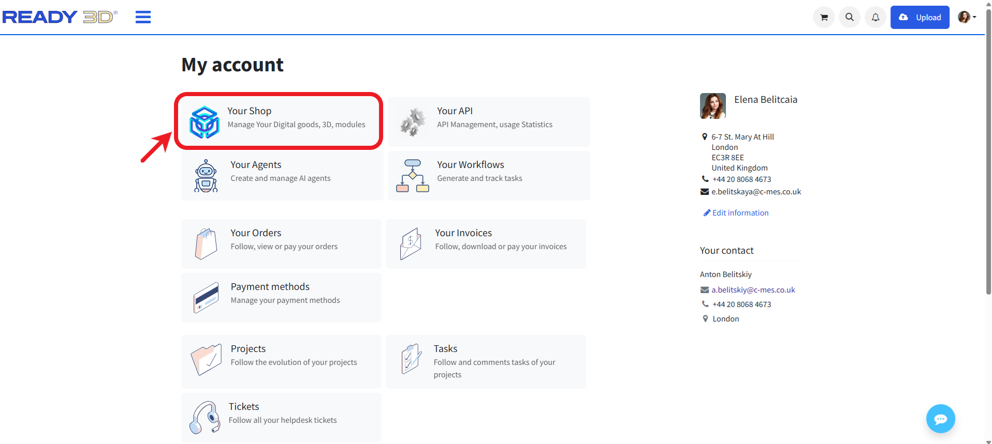Image resolution: width=992 pixels, height=444 pixels.
Task: Click the Tickets headset icon
Action: coord(205,418)
